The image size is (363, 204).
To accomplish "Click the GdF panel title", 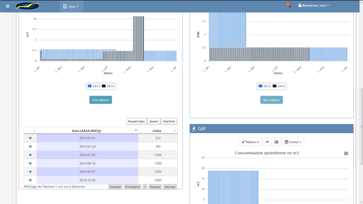I will pos(201,128).
